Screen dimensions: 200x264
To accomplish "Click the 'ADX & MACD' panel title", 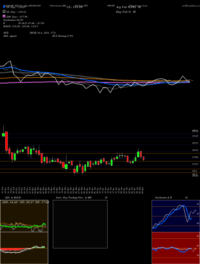I will [13, 198].
